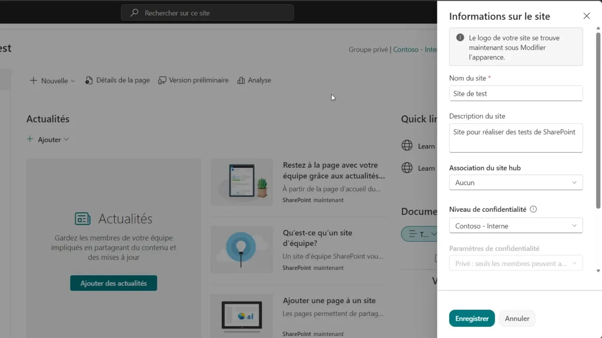Click the Enregistrer button
Image resolution: width=602 pixels, height=338 pixels.
pyautogui.click(x=472, y=318)
